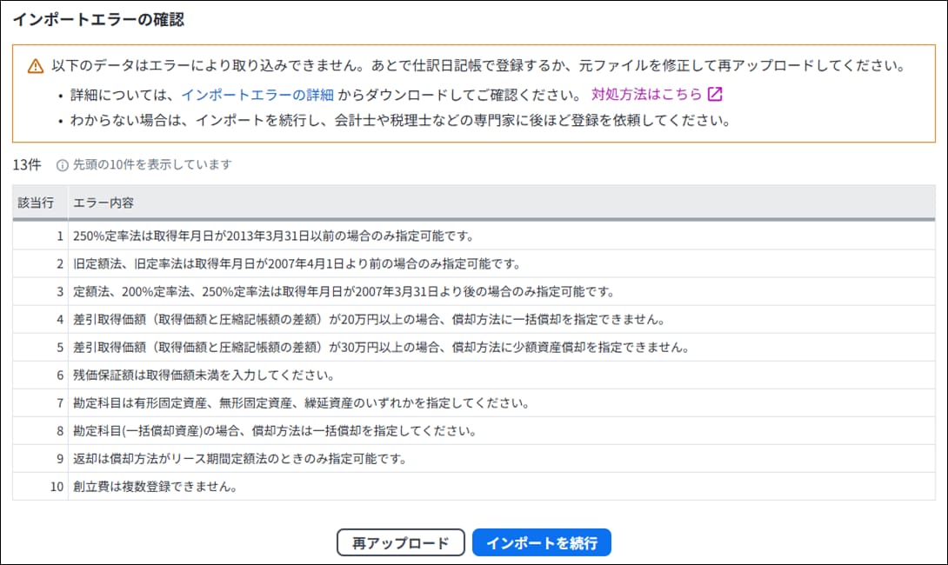
Task: Open the 対処方法はこちら help link
Action: pos(646,94)
